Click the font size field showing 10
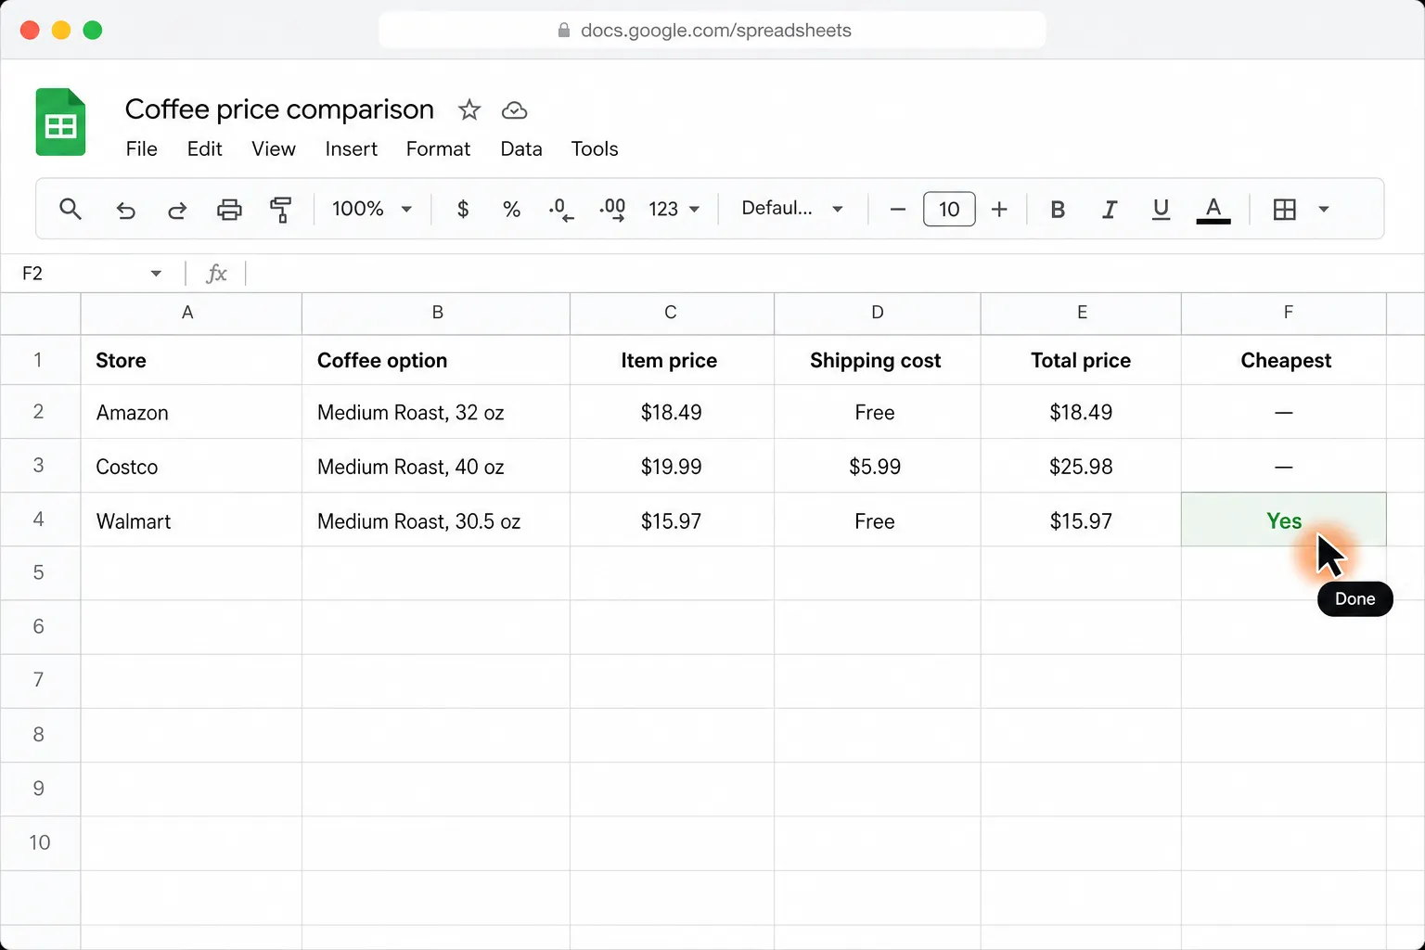The image size is (1425, 950). (949, 210)
